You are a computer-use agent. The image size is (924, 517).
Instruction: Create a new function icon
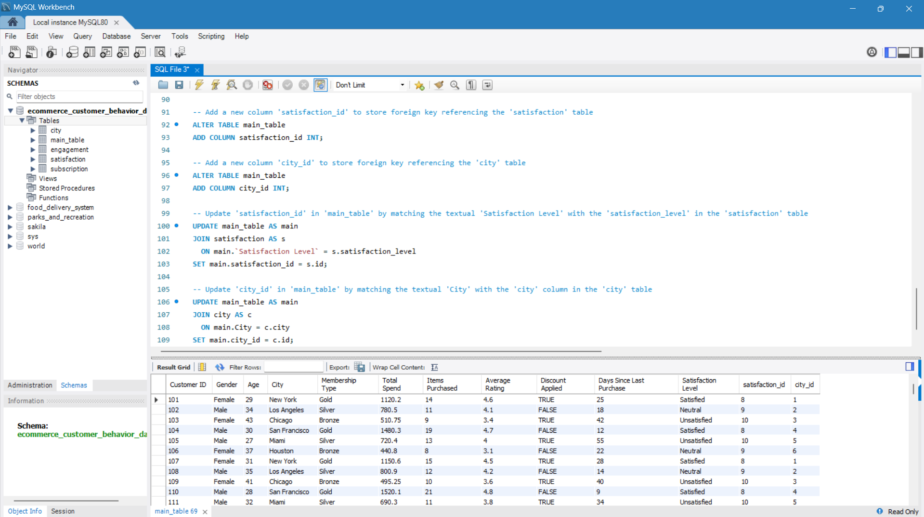(140, 52)
